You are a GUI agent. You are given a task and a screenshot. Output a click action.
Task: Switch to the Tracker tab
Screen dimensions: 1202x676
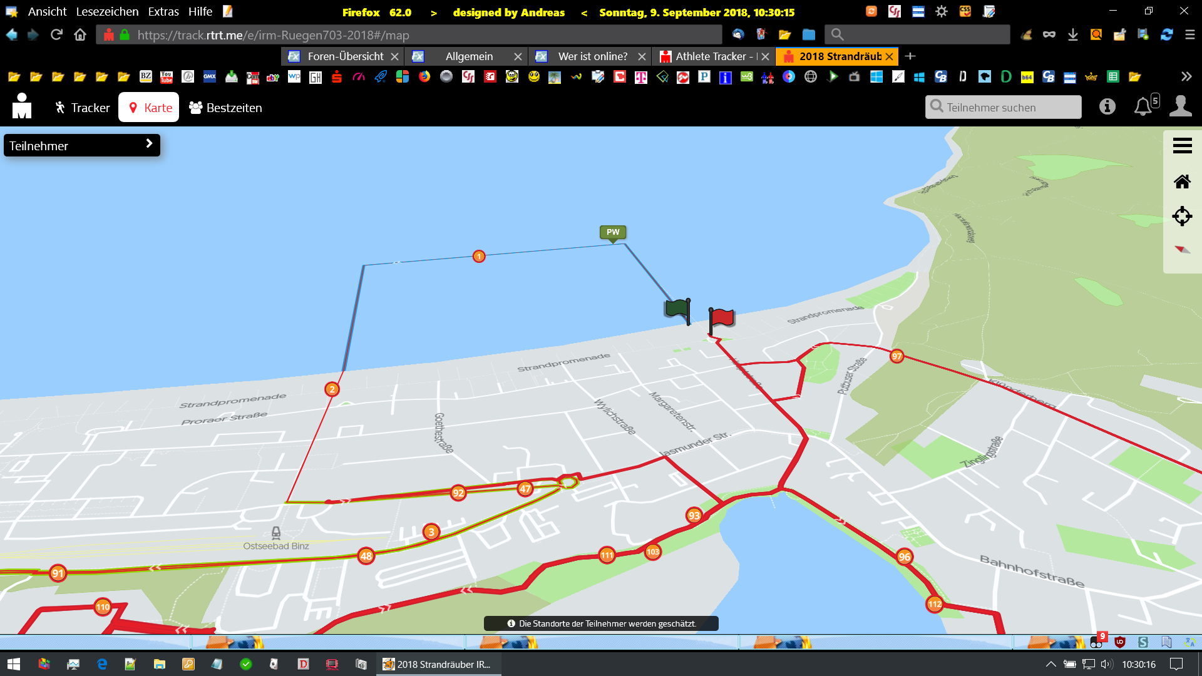tap(82, 108)
